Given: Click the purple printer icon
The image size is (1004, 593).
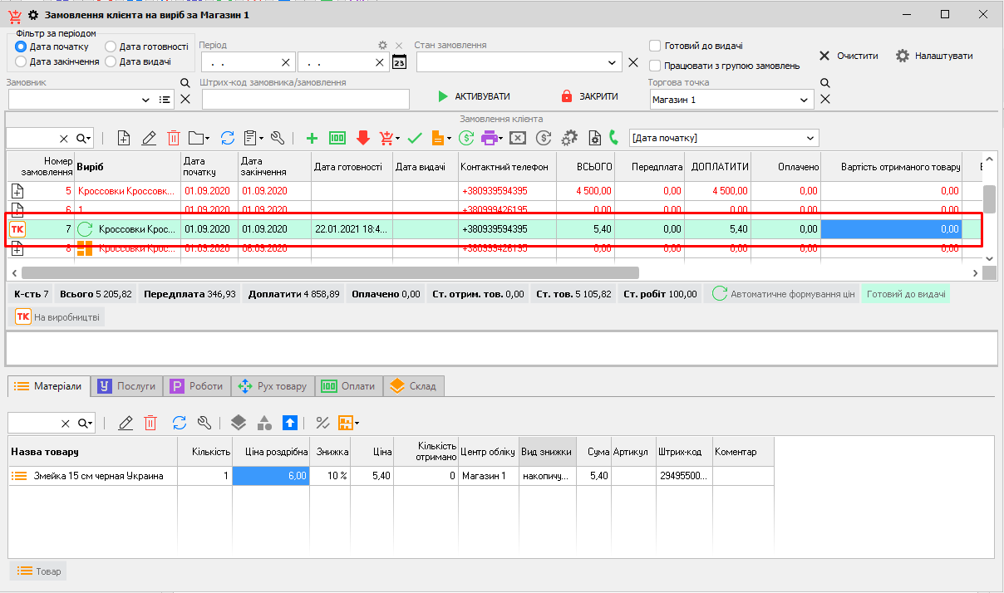Looking at the screenshot, I should click(x=490, y=138).
